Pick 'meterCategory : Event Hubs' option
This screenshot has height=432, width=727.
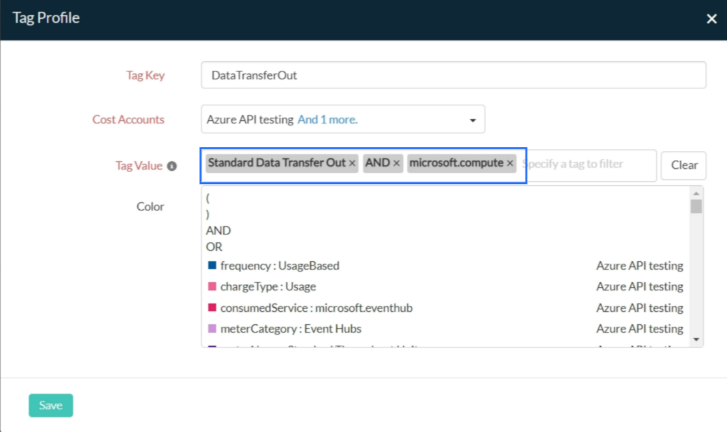[291, 329]
